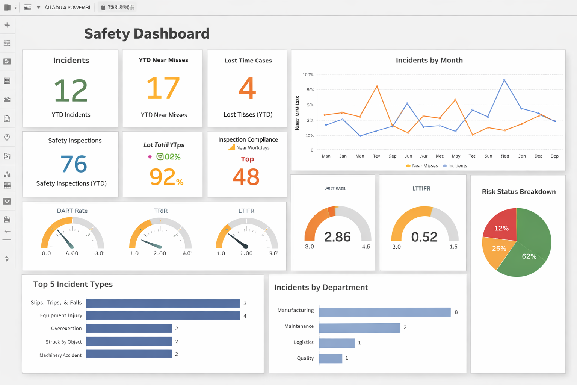Viewport: 577px width, 385px height.
Task: Expand the dropdown beside the panel icon
Action: (16, 7)
